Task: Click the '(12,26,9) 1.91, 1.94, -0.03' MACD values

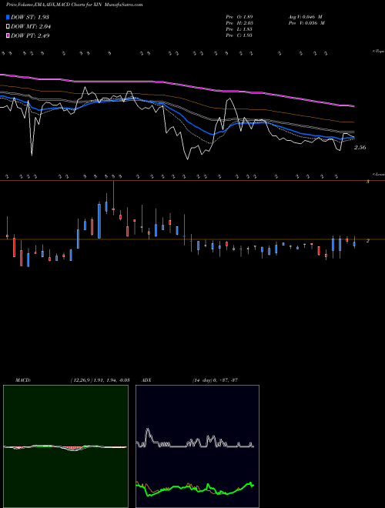Action: coord(100,380)
